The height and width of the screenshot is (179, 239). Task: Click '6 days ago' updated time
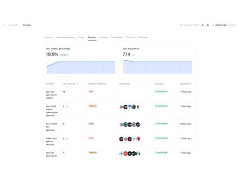click(185, 124)
